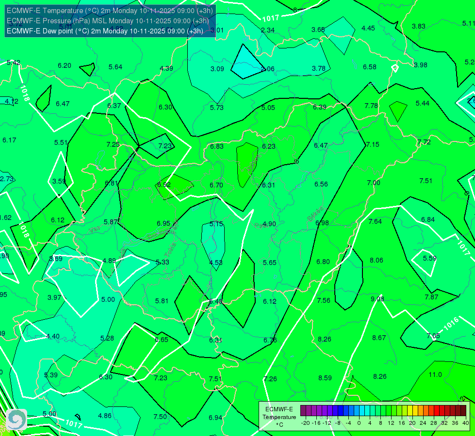Select the ECMWF-E Pressure MSL layer label

(108, 21)
